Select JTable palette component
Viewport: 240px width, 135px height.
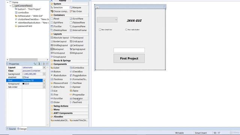(x=74, y=91)
